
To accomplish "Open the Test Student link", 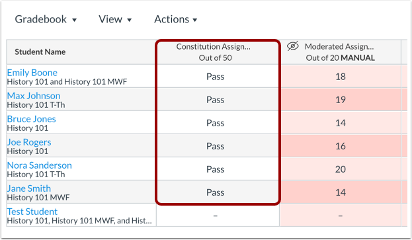I will pyautogui.click(x=32, y=212).
